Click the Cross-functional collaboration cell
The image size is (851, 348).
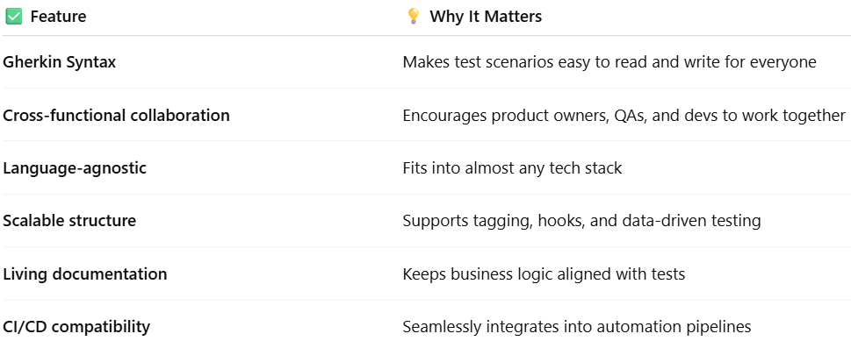point(116,116)
